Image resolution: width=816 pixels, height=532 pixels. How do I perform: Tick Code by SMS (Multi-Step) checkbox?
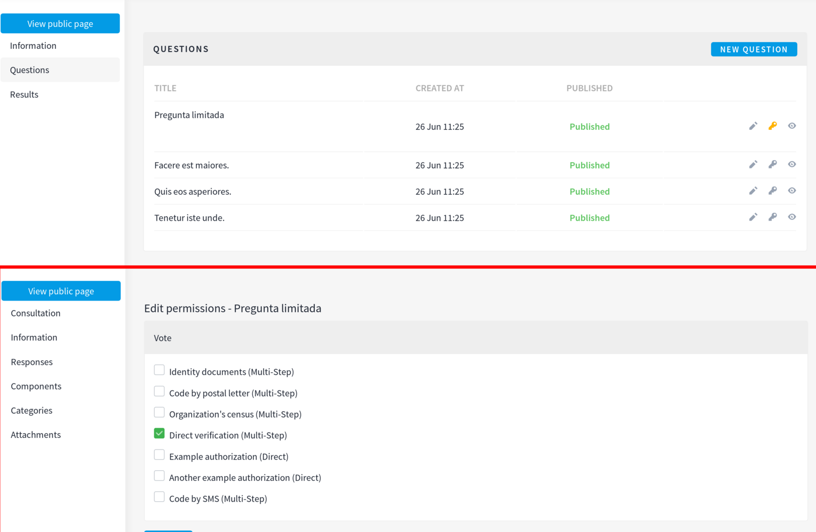(159, 497)
